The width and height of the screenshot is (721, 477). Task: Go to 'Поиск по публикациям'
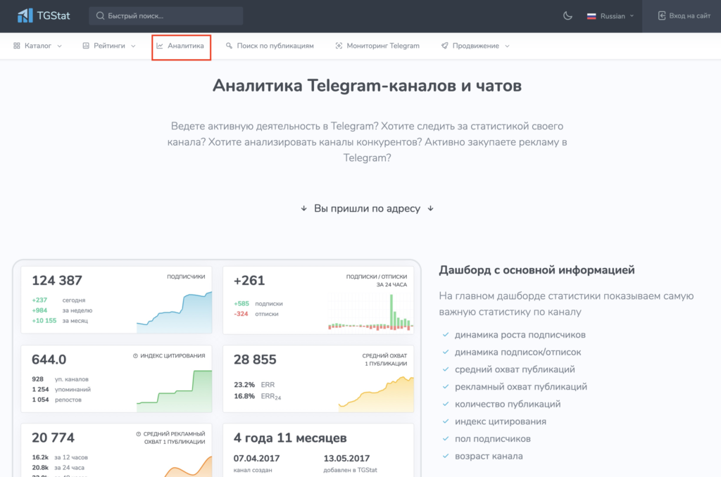point(270,46)
